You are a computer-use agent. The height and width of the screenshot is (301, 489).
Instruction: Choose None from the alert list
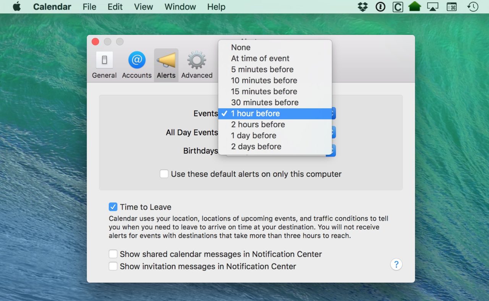[275, 47]
